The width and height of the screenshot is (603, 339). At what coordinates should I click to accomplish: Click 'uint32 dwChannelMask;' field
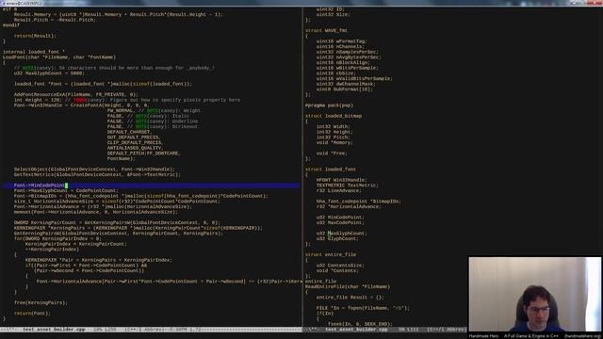346,84
